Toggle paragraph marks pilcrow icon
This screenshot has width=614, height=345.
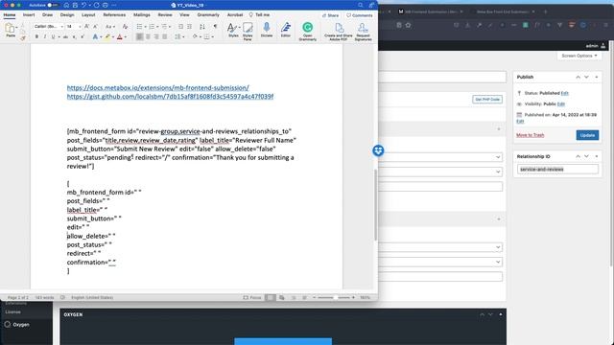click(215, 27)
